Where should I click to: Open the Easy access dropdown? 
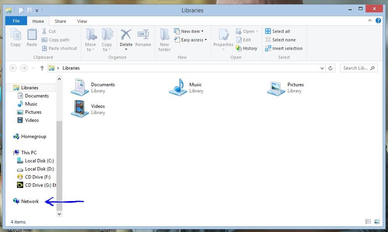[x=191, y=40]
